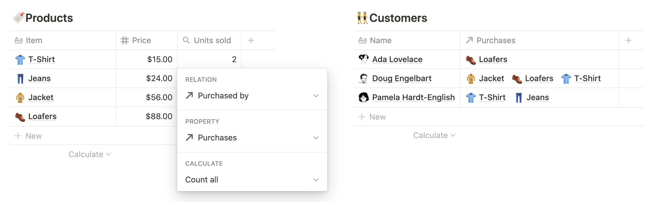Expand the Purchased by relation dropdown

[x=316, y=96]
